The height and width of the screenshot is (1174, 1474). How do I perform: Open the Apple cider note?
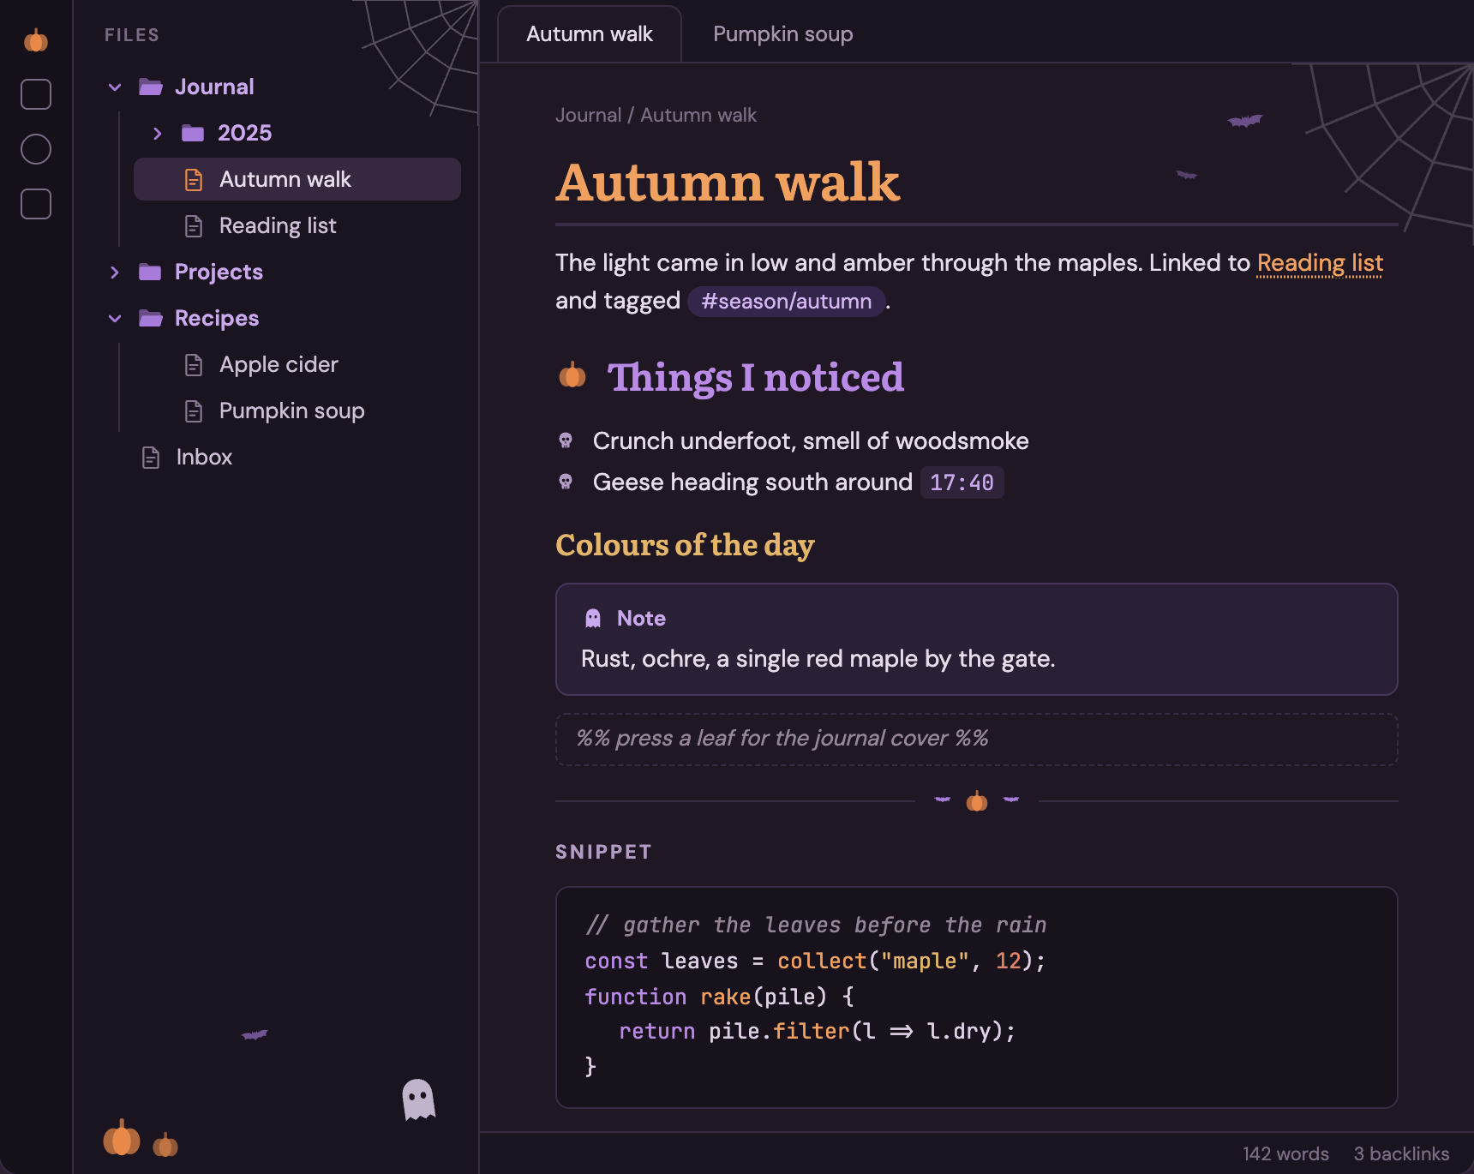coord(297,364)
